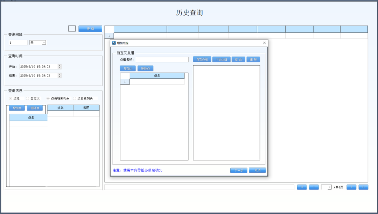Click 增加点 button inside dialog

pos(128,69)
